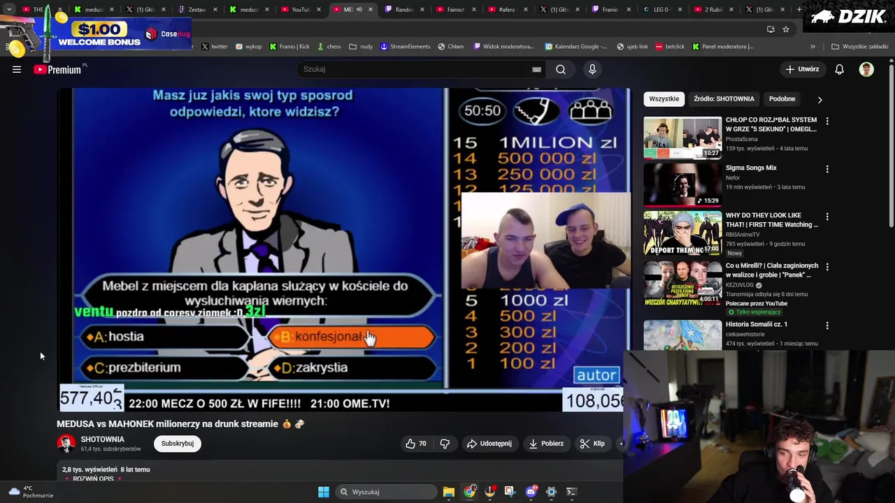895x503 pixels.
Task: Open File Explorer from taskbar
Action: tap(449, 492)
